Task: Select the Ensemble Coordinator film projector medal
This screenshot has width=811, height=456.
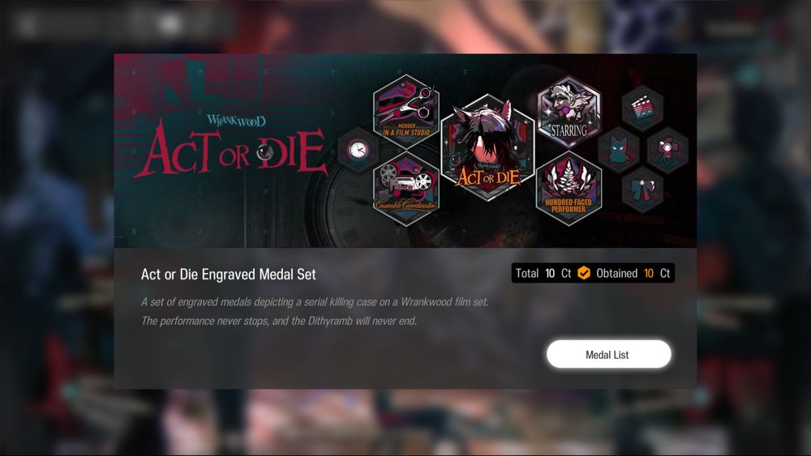Action: coord(406,188)
